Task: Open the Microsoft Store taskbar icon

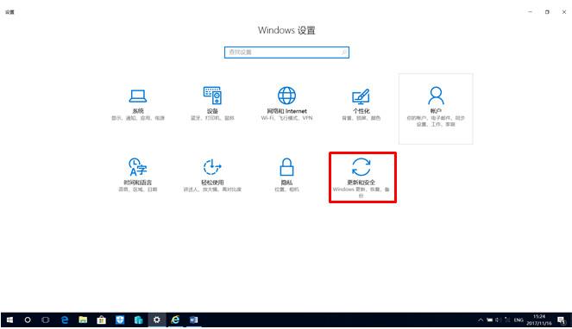Action: coord(102,320)
